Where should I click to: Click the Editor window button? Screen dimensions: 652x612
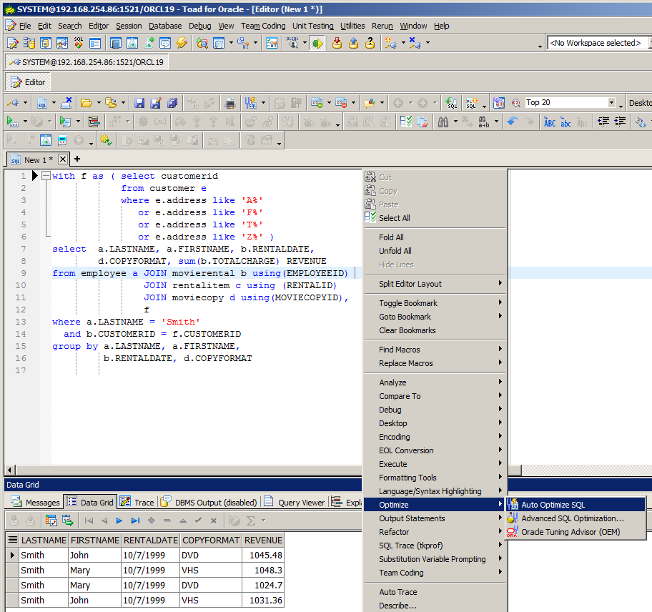27,82
